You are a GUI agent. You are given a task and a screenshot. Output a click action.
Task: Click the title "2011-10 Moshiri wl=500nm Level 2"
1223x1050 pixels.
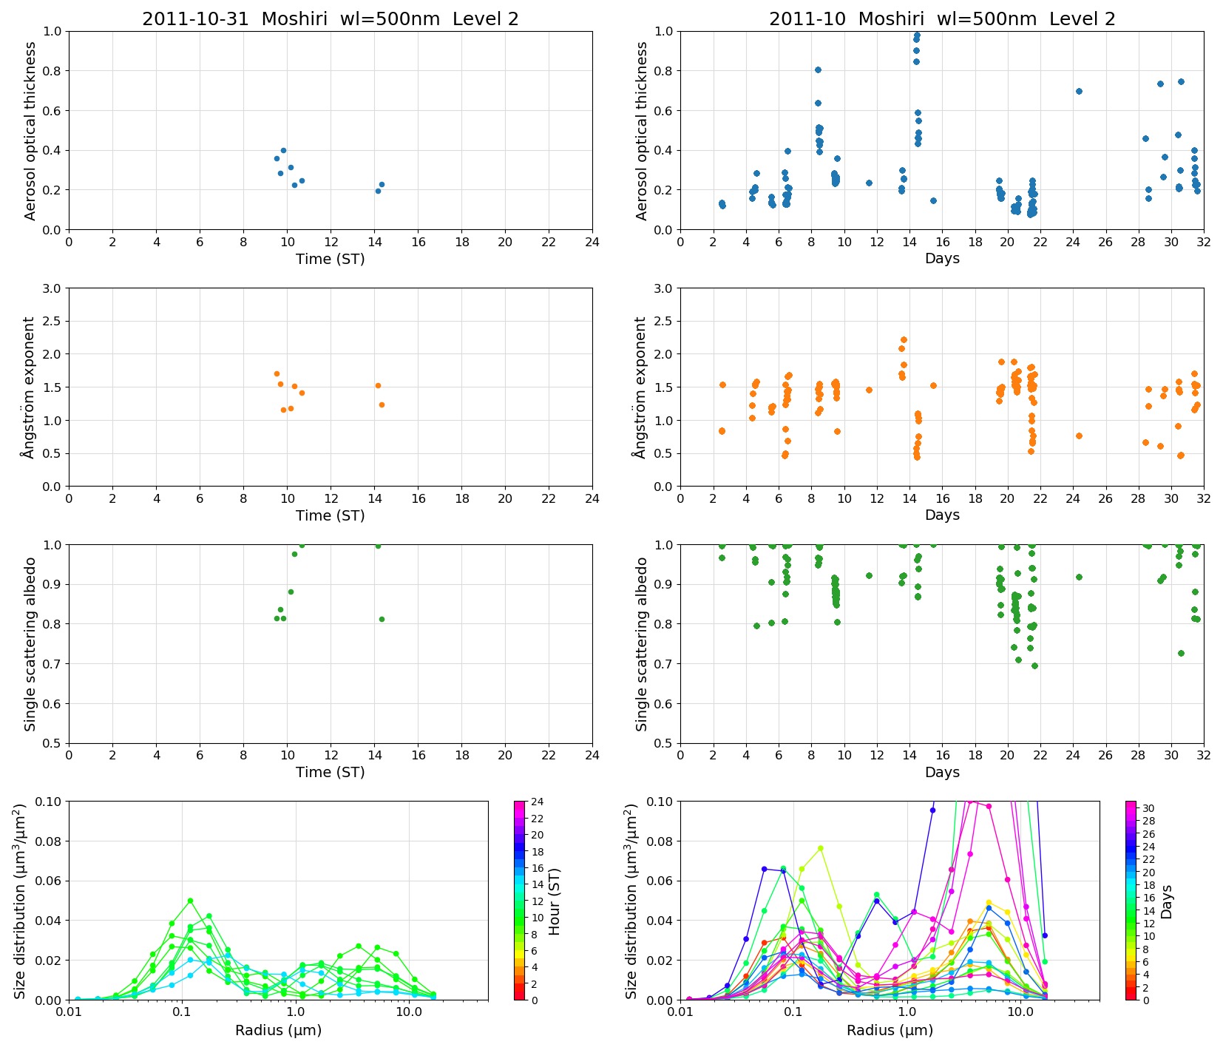point(942,19)
